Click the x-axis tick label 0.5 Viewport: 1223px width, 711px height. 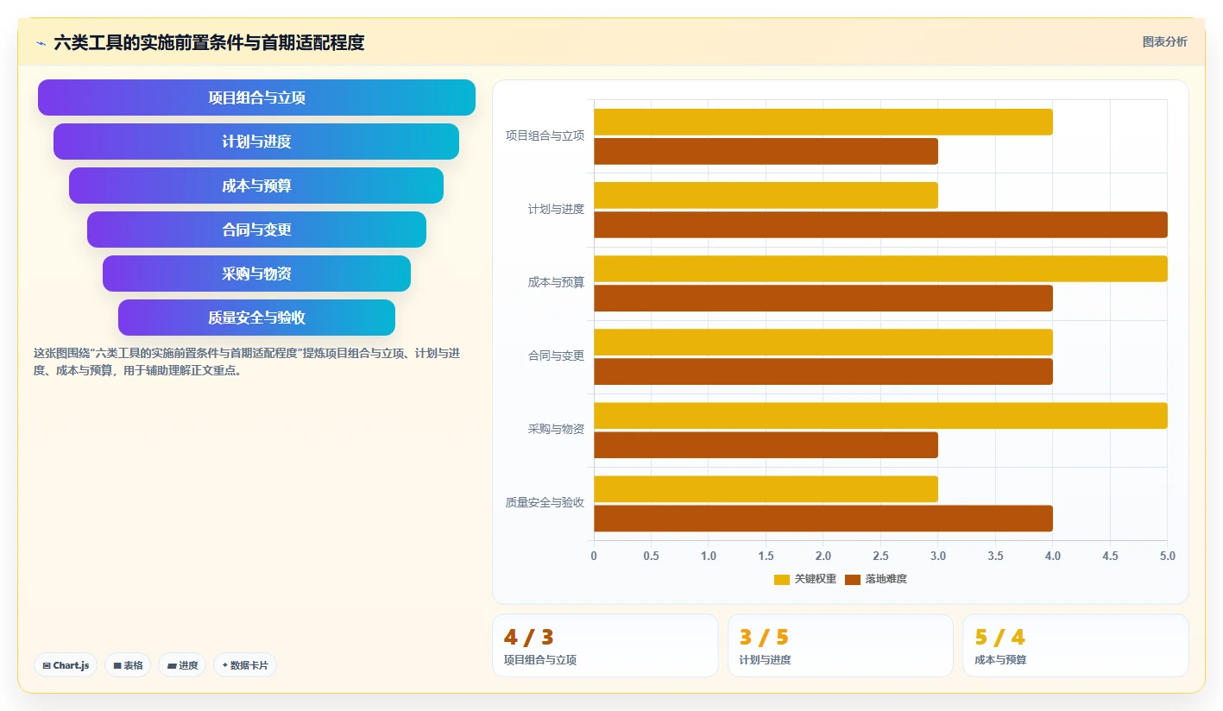click(x=651, y=556)
